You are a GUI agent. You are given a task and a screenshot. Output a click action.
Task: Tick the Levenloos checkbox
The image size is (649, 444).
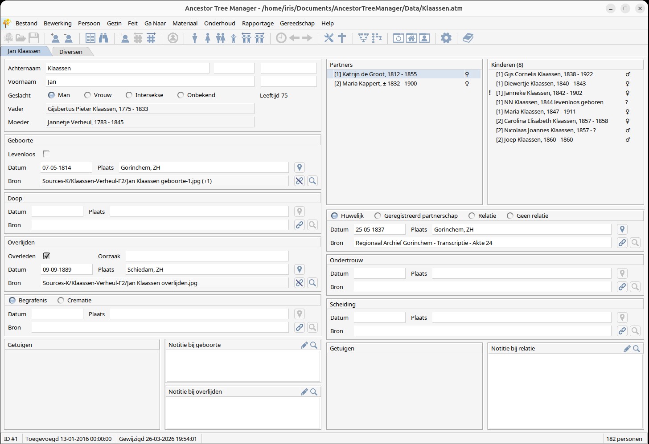click(46, 154)
